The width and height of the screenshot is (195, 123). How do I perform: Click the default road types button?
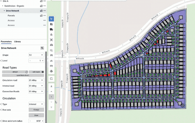click(15, 72)
